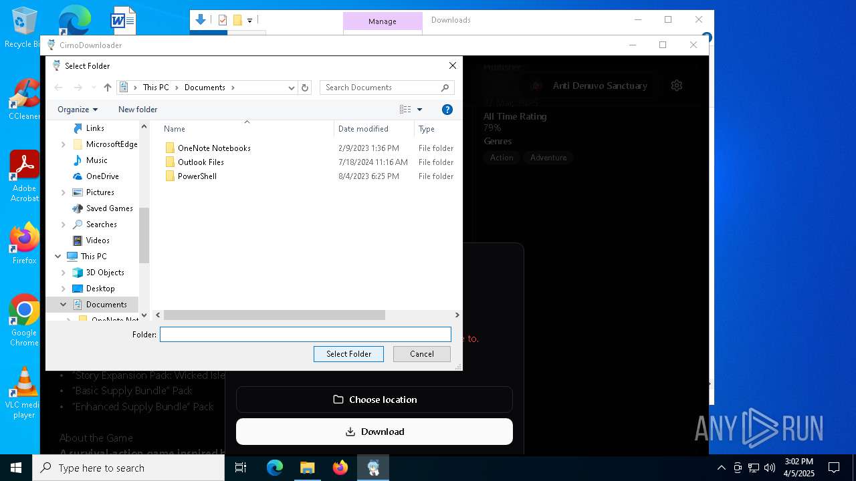The image size is (856, 481).
Task: Select Saved Games in the navigation tree
Action: pos(109,208)
